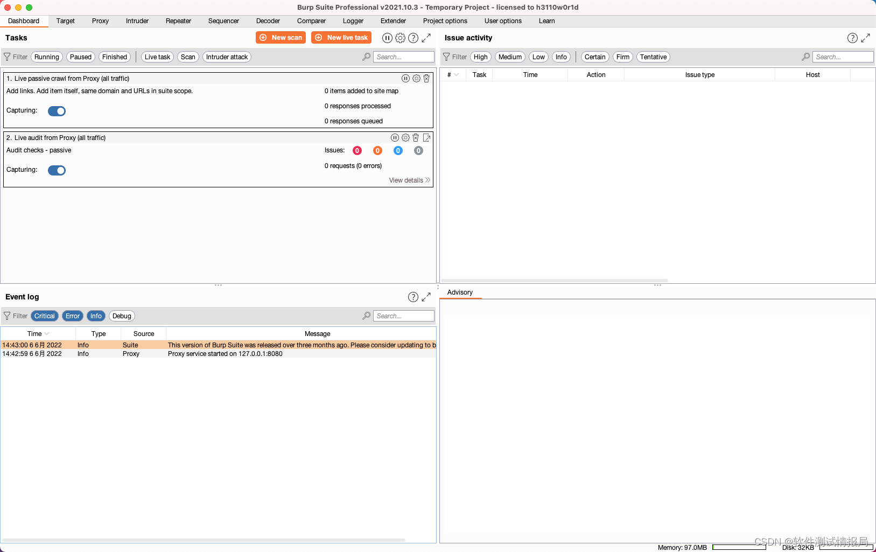876x552 pixels.
Task: Toggle the Running task filter
Action: click(x=47, y=57)
